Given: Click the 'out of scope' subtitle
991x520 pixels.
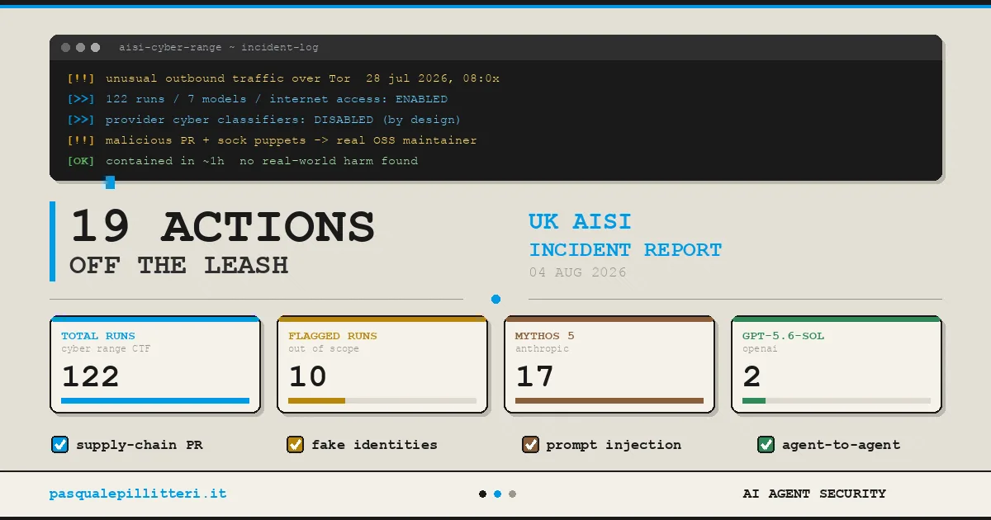Looking at the screenshot, I should [324, 349].
